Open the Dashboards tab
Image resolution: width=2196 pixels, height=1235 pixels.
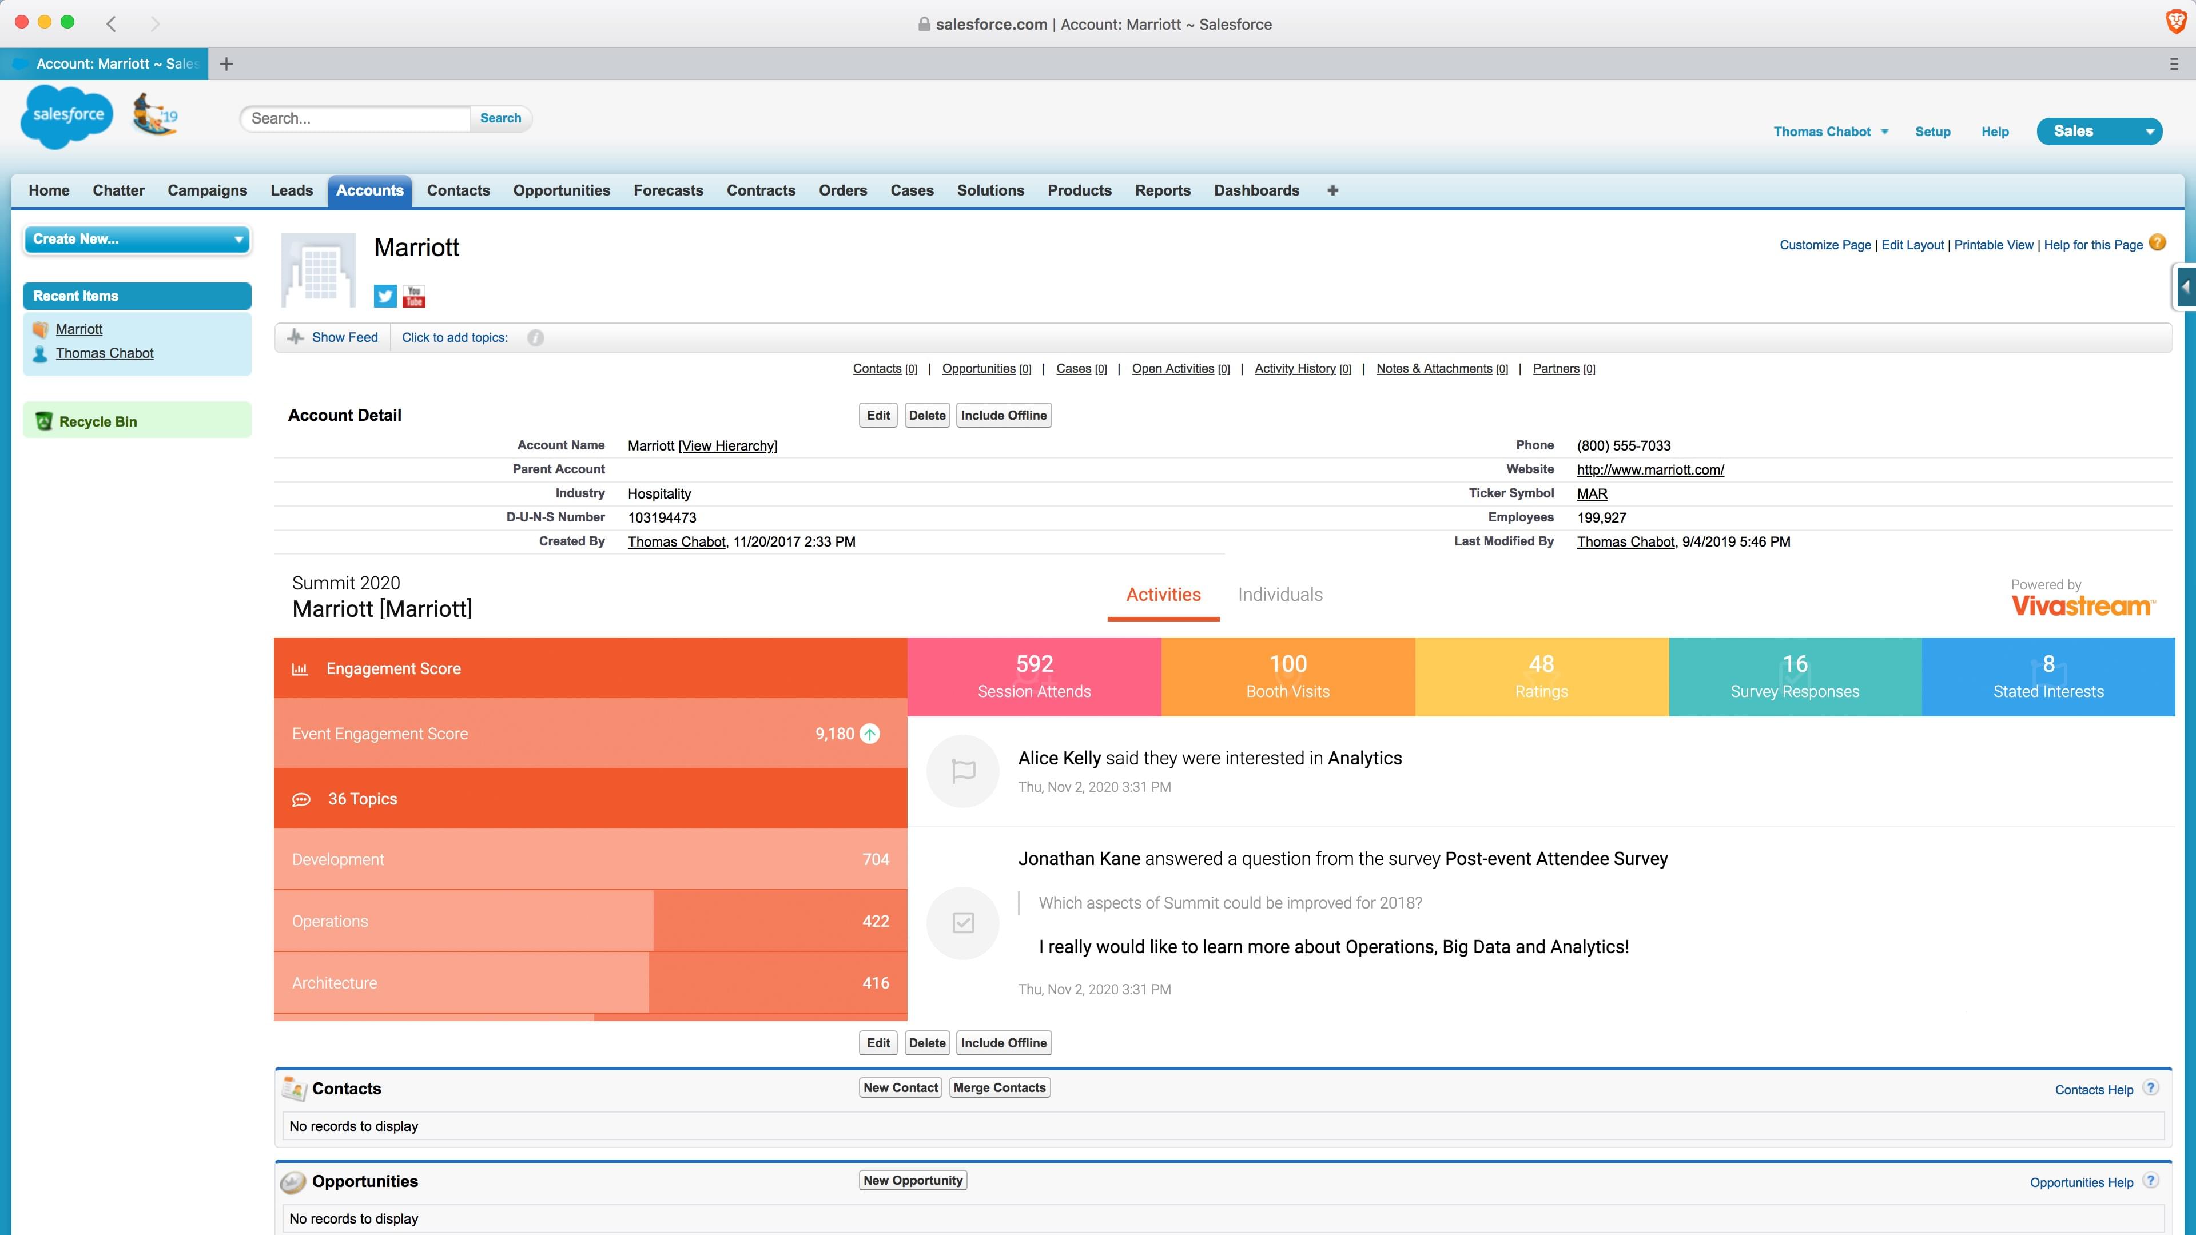[1256, 190]
